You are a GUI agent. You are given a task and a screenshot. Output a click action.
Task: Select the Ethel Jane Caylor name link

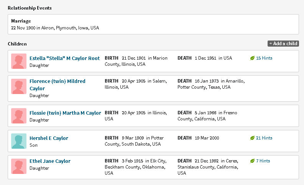50,161
